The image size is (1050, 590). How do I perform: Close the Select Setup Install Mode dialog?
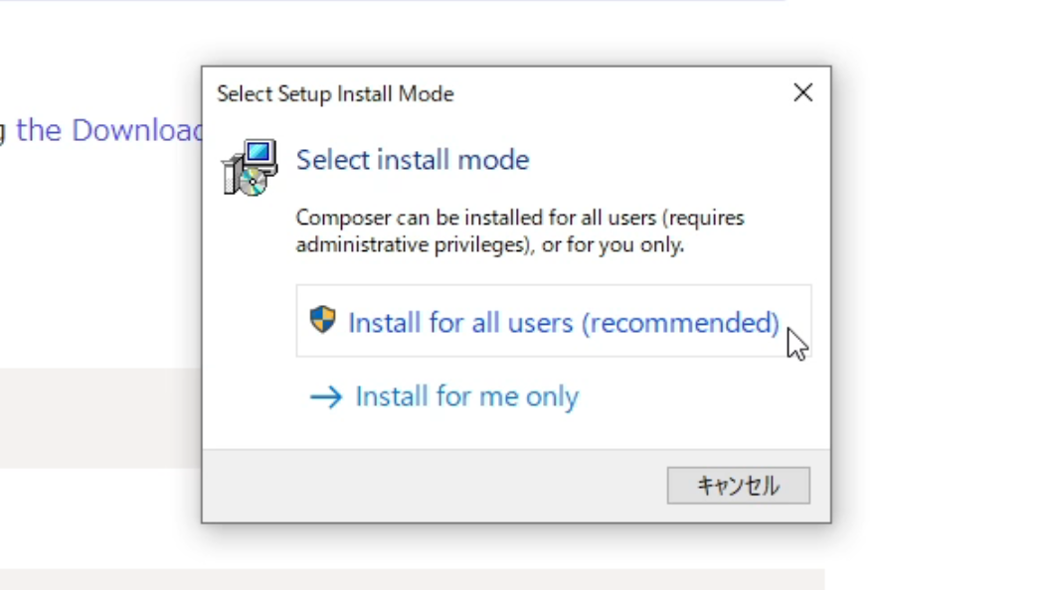point(802,92)
